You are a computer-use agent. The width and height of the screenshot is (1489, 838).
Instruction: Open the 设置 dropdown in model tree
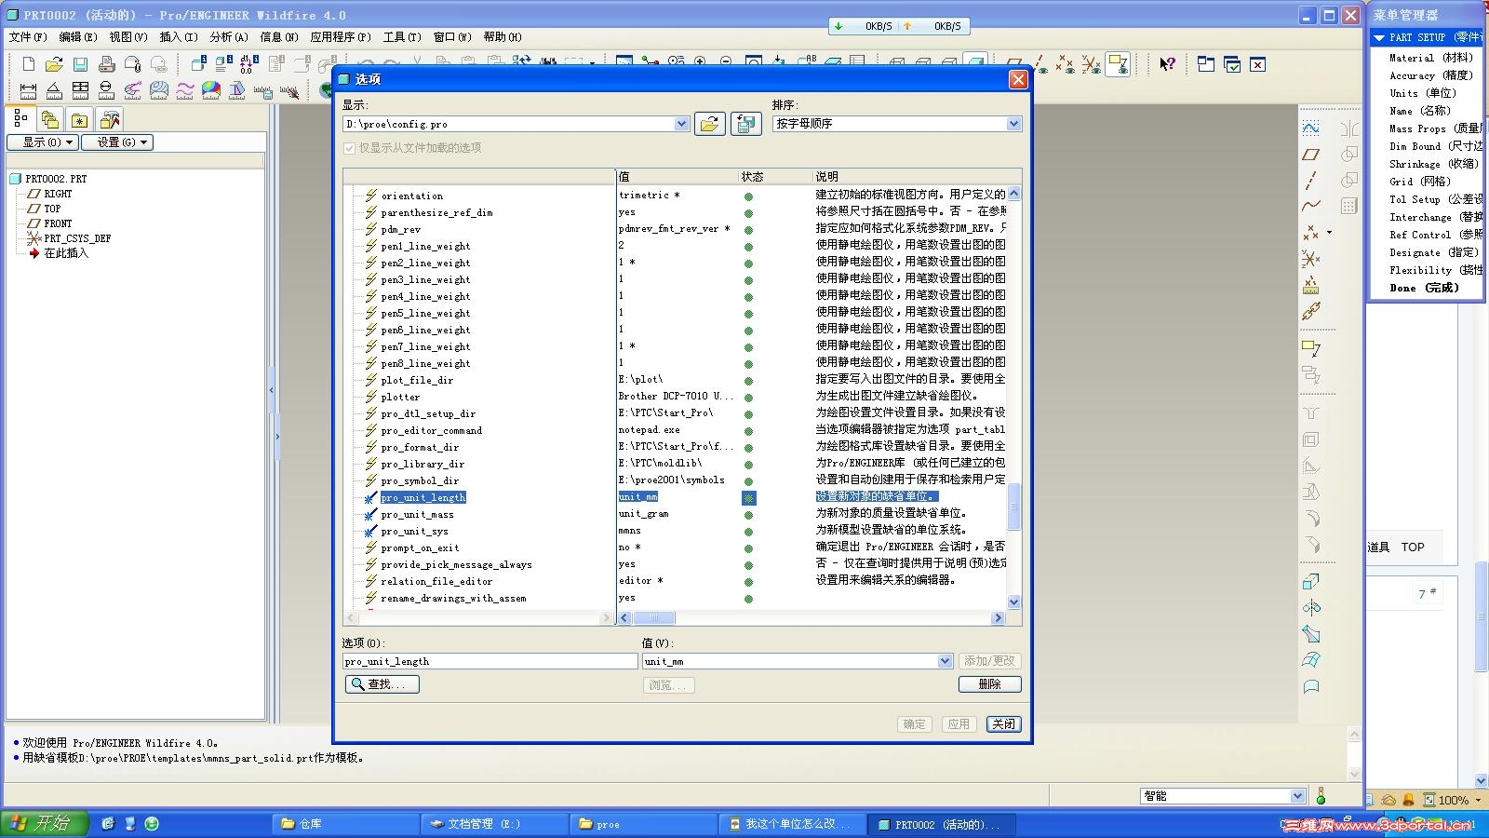pos(117,142)
